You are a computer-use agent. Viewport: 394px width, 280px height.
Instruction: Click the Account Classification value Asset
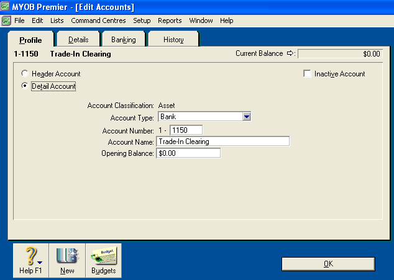tap(167, 106)
